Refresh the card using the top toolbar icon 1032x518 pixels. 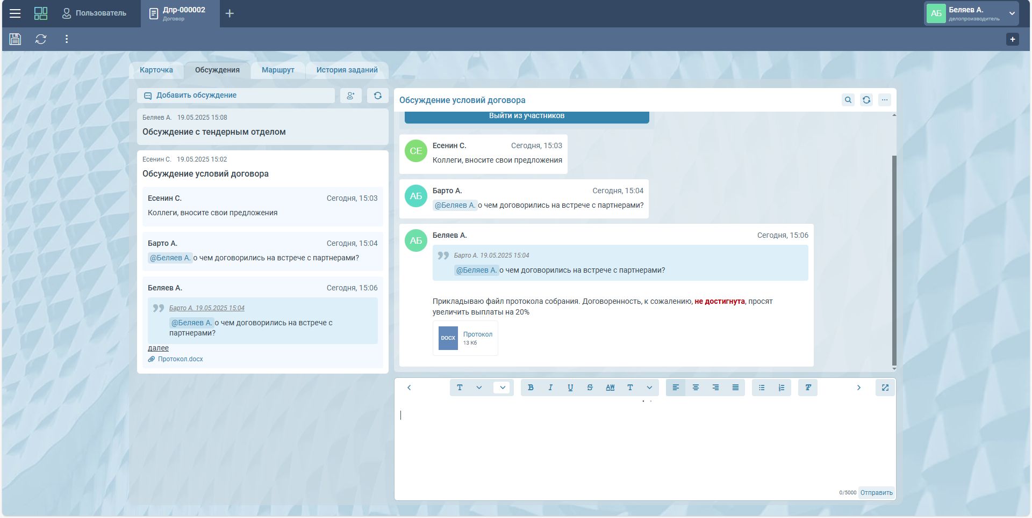click(x=41, y=39)
